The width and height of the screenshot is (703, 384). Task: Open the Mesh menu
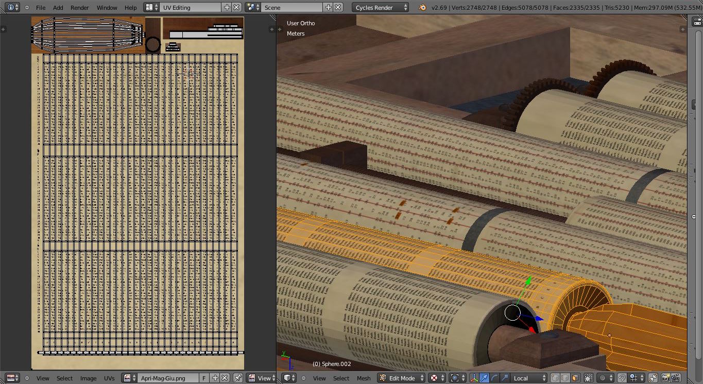(364, 378)
